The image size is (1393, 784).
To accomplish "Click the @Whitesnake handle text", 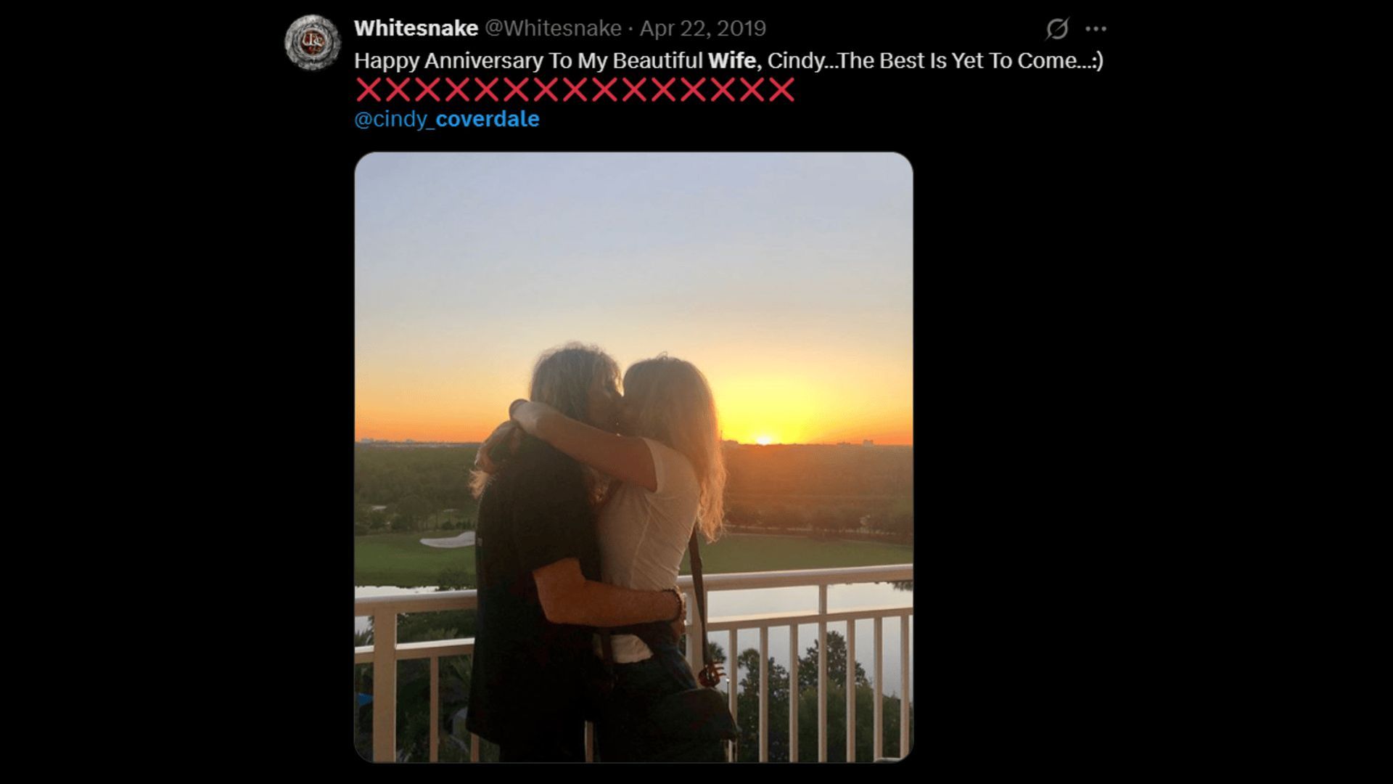I will tap(555, 29).
